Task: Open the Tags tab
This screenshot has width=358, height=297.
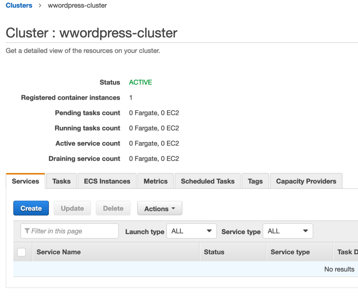Action: [255, 181]
